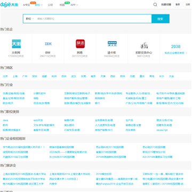Open the 2019博世校招 link
Viewport: 192px width, 192px height.
pos(104,174)
